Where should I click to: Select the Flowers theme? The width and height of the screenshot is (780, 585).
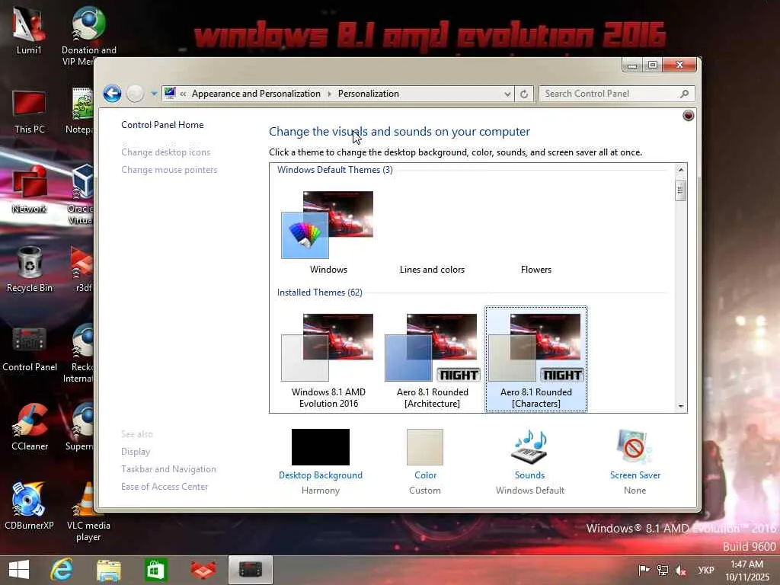coord(535,270)
